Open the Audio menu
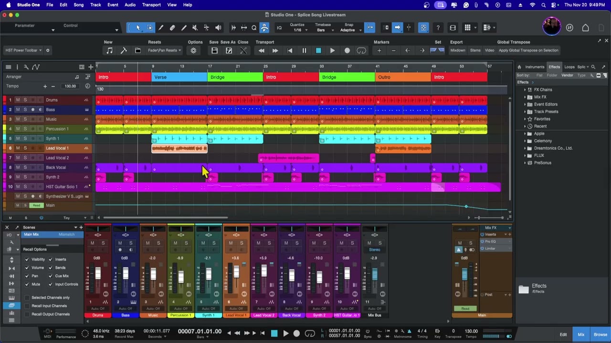611x343 pixels. [130, 5]
